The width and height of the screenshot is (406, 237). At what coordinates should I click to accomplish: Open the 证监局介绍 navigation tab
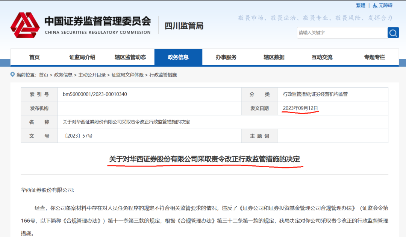(x=82, y=57)
